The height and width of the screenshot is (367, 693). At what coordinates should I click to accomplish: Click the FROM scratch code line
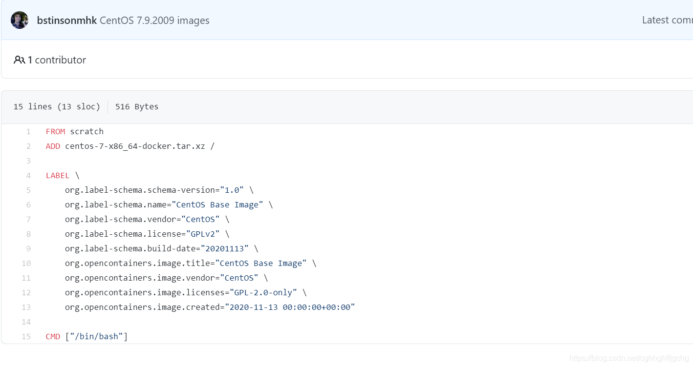point(75,131)
